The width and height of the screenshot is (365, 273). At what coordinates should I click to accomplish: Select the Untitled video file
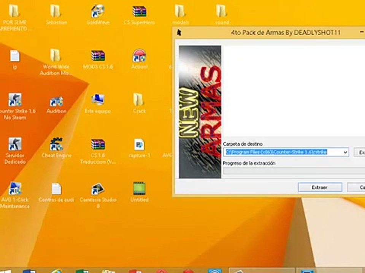[139, 192]
